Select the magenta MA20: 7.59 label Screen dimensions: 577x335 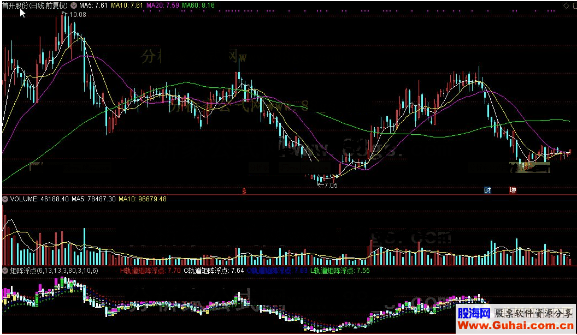163,5
